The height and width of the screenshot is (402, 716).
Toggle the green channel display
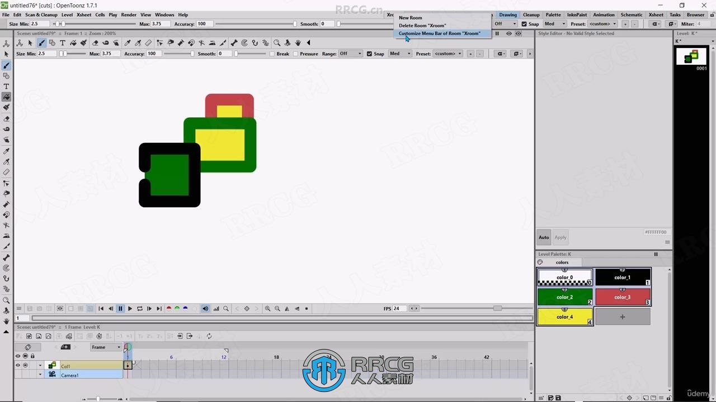click(x=177, y=308)
